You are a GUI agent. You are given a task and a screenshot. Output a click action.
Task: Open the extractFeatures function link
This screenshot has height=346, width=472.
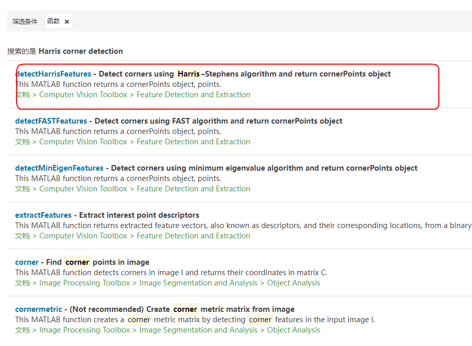(43, 215)
